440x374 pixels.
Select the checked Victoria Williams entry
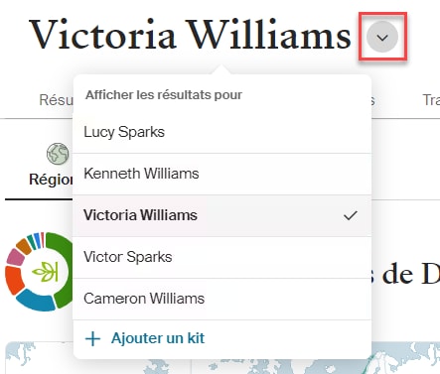tap(221, 215)
